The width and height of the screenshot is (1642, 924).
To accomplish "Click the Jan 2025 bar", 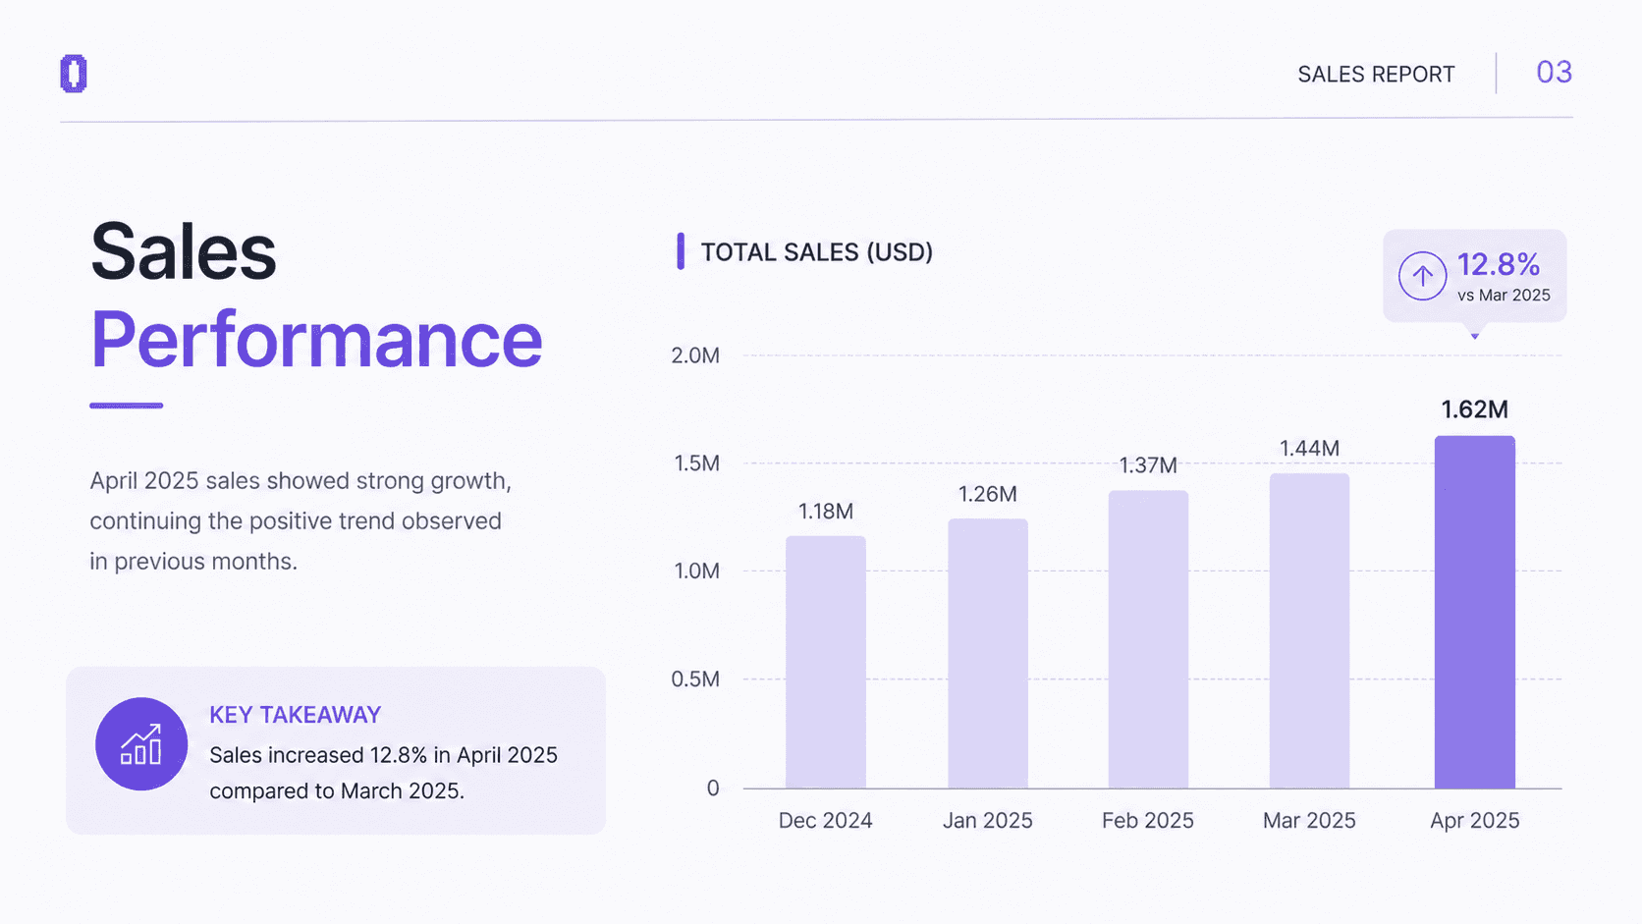I will click(x=988, y=653).
